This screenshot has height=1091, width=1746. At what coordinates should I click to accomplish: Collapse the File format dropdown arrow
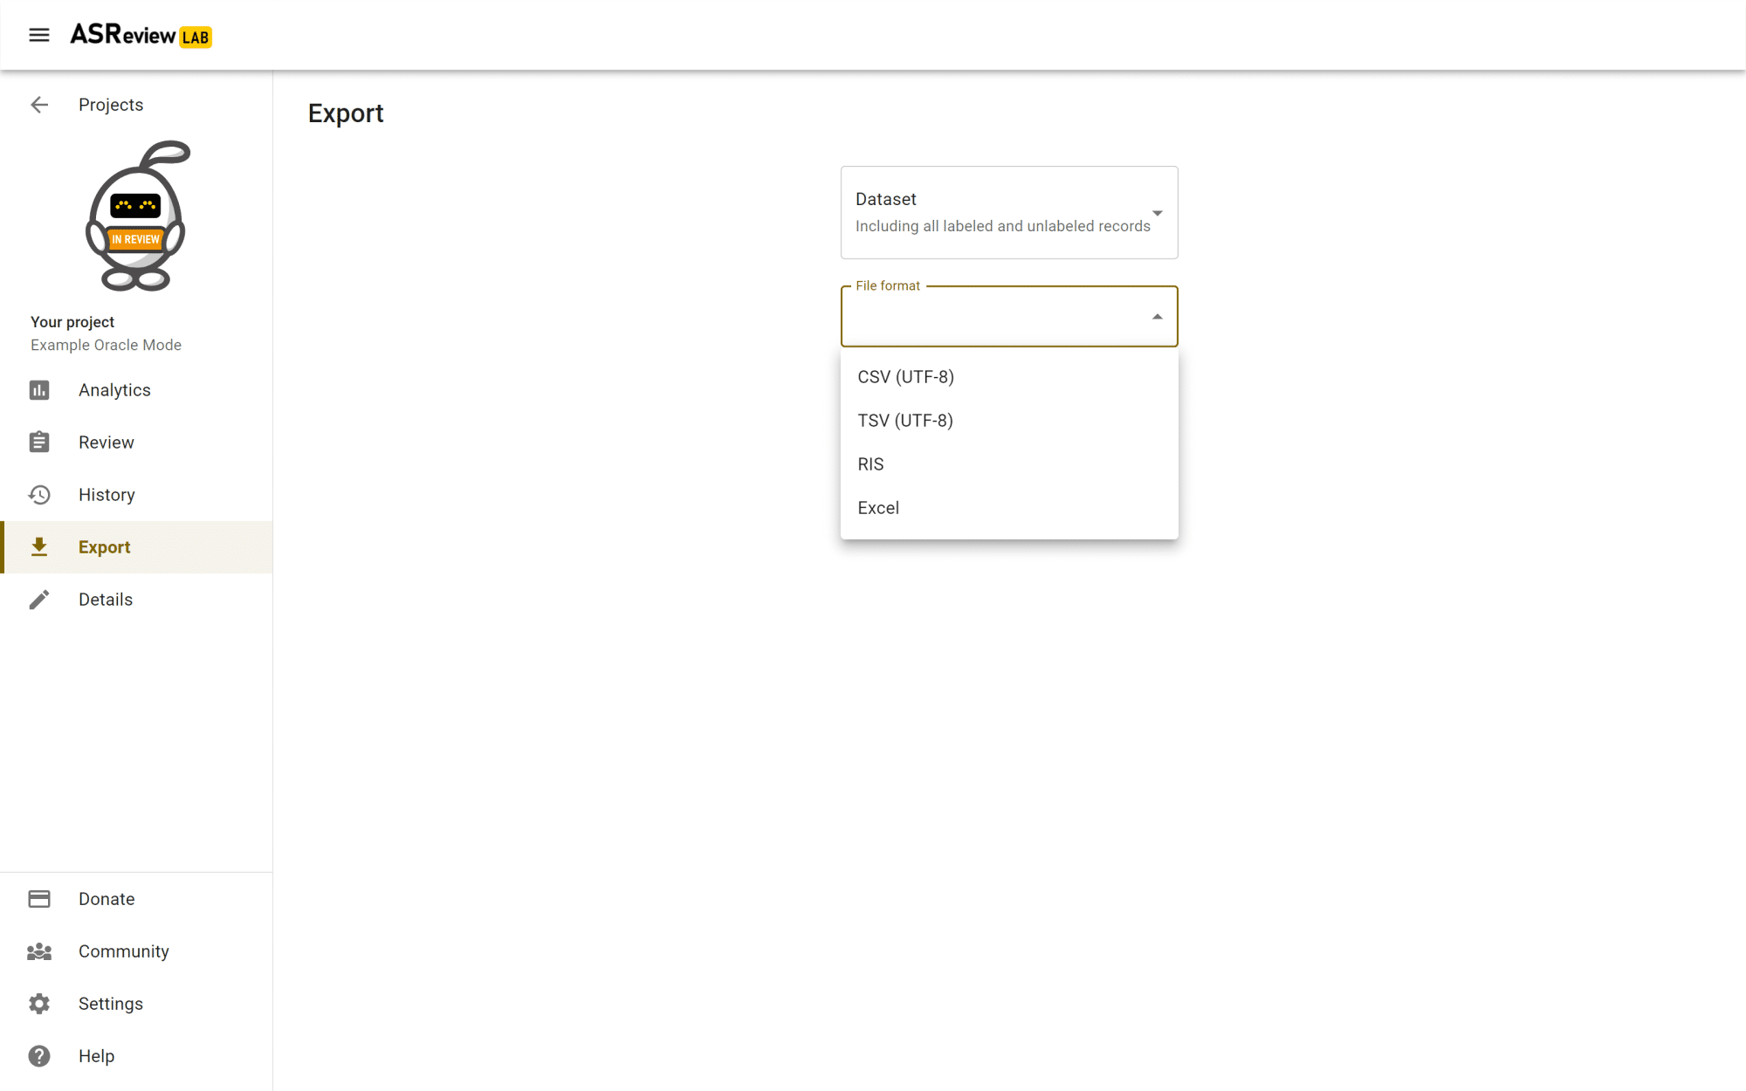point(1157,317)
